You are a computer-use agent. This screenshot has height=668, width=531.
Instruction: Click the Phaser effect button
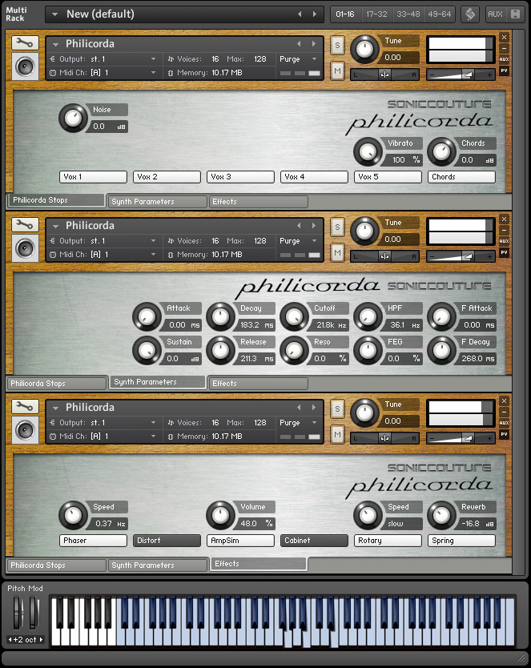click(x=93, y=541)
